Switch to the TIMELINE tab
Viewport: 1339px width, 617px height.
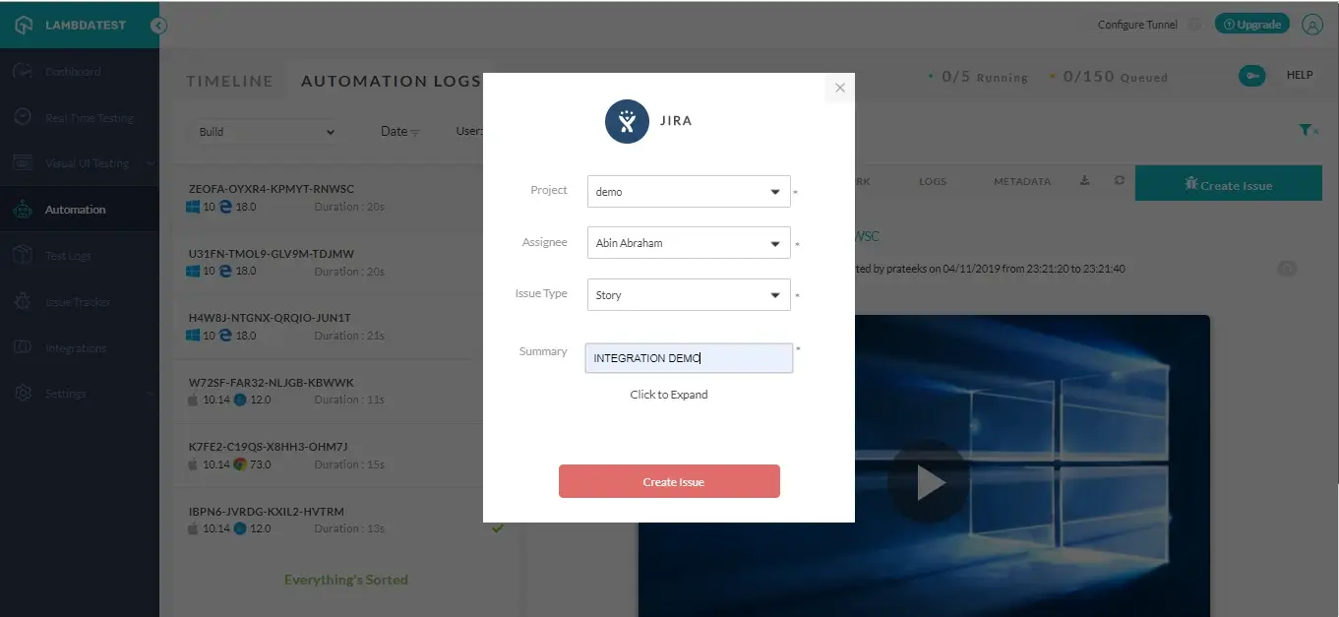coord(229,82)
